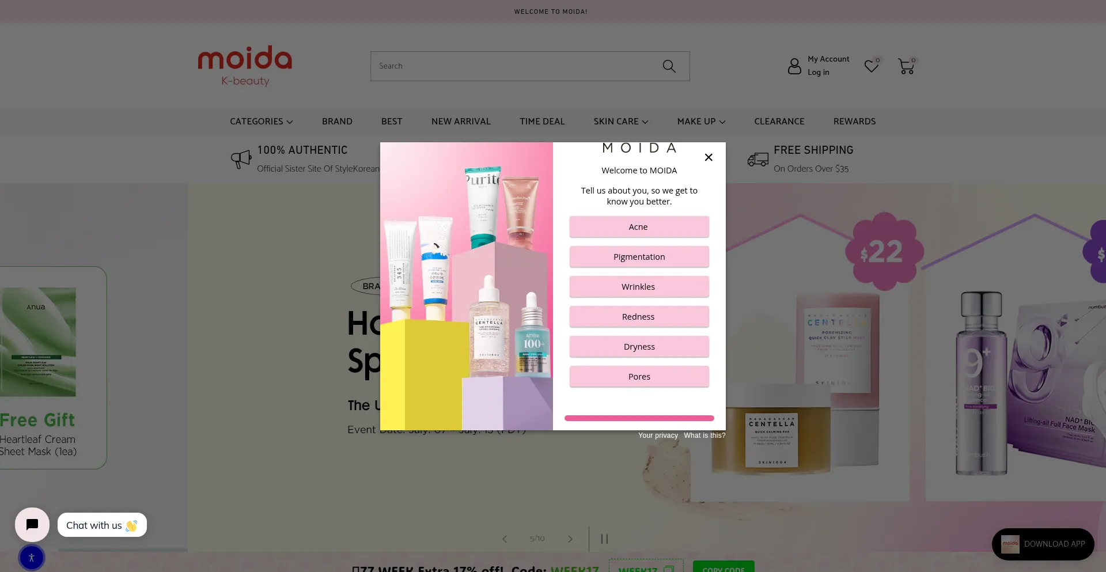
Task: Open the REWARDS menu item
Action: pos(854,122)
